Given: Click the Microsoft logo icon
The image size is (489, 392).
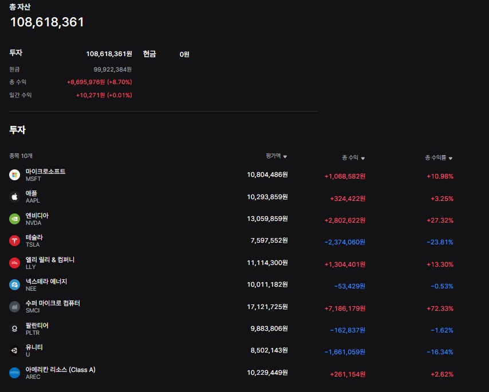Looking at the screenshot, I should pyautogui.click(x=14, y=175).
